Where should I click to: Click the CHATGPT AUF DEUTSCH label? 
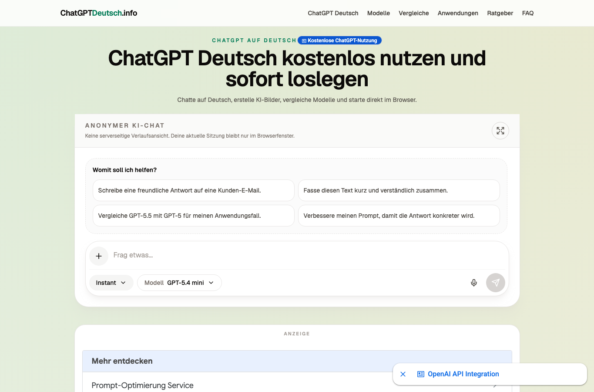[x=254, y=41]
